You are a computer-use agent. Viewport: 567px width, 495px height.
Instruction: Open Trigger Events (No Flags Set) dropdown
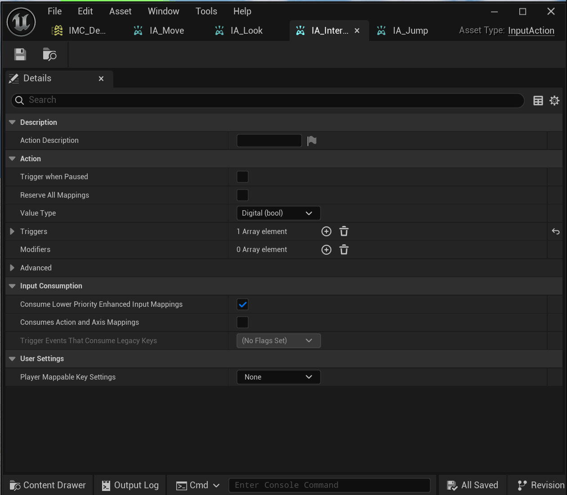(x=278, y=341)
